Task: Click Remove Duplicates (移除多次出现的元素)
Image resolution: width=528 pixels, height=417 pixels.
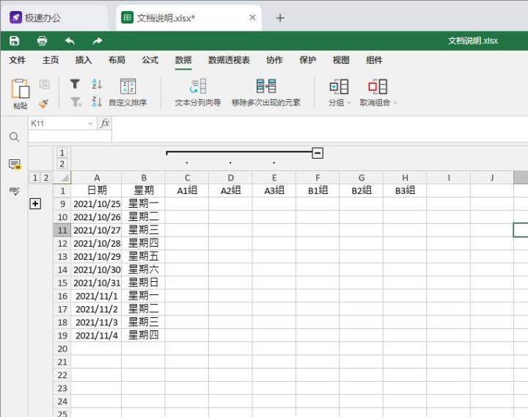Action: point(266,93)
